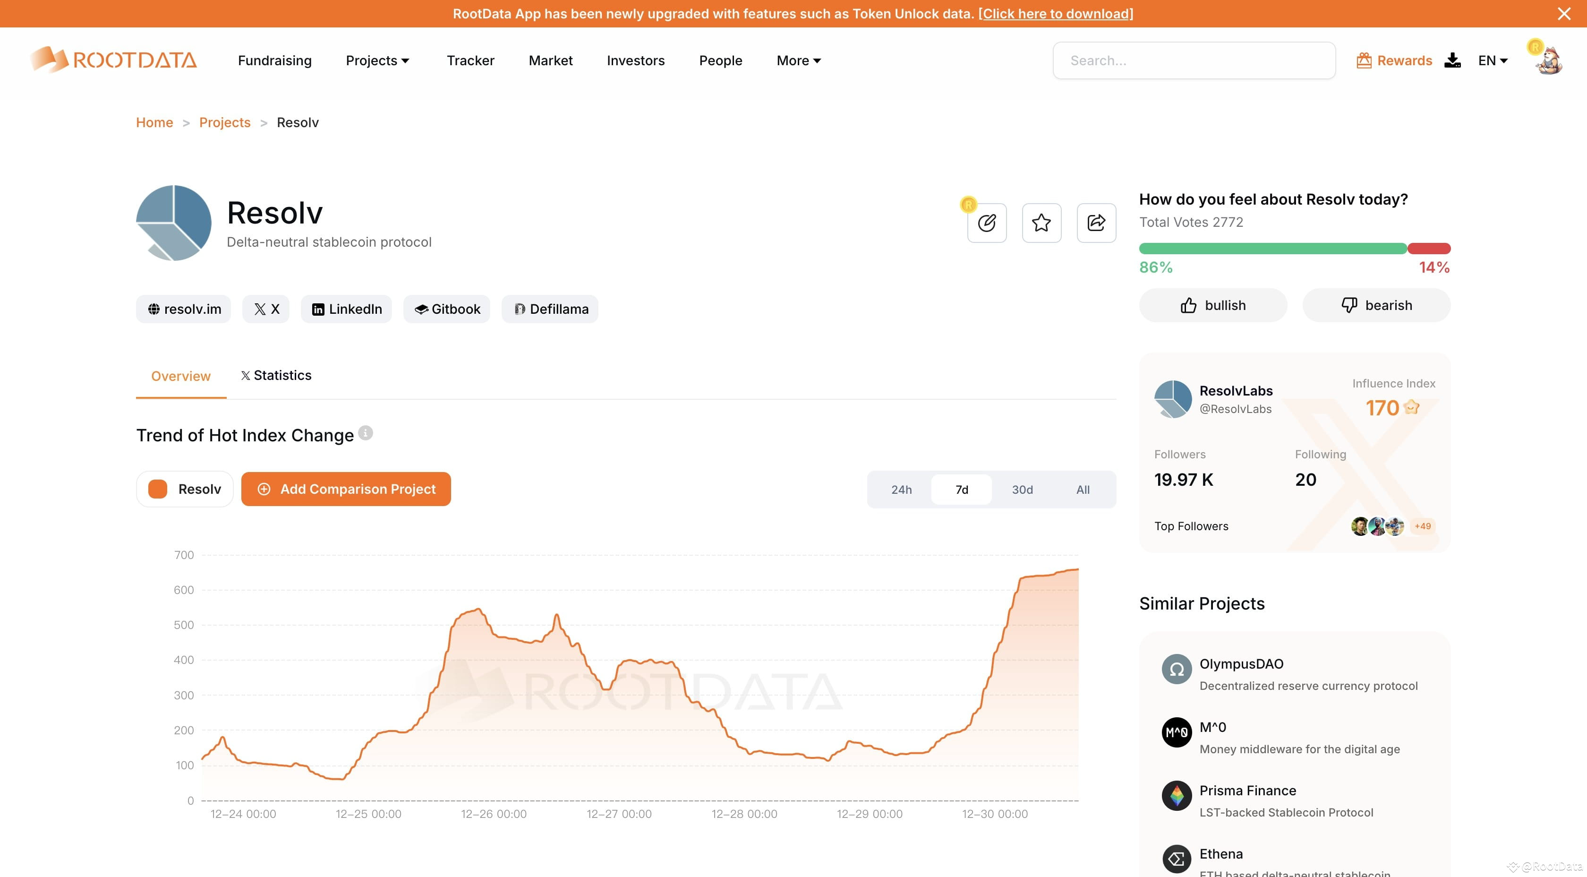Screen dimensions: 1587x877
Task: Toggle the Resolv series in the chart legend
Action: [x=184, y=489]
